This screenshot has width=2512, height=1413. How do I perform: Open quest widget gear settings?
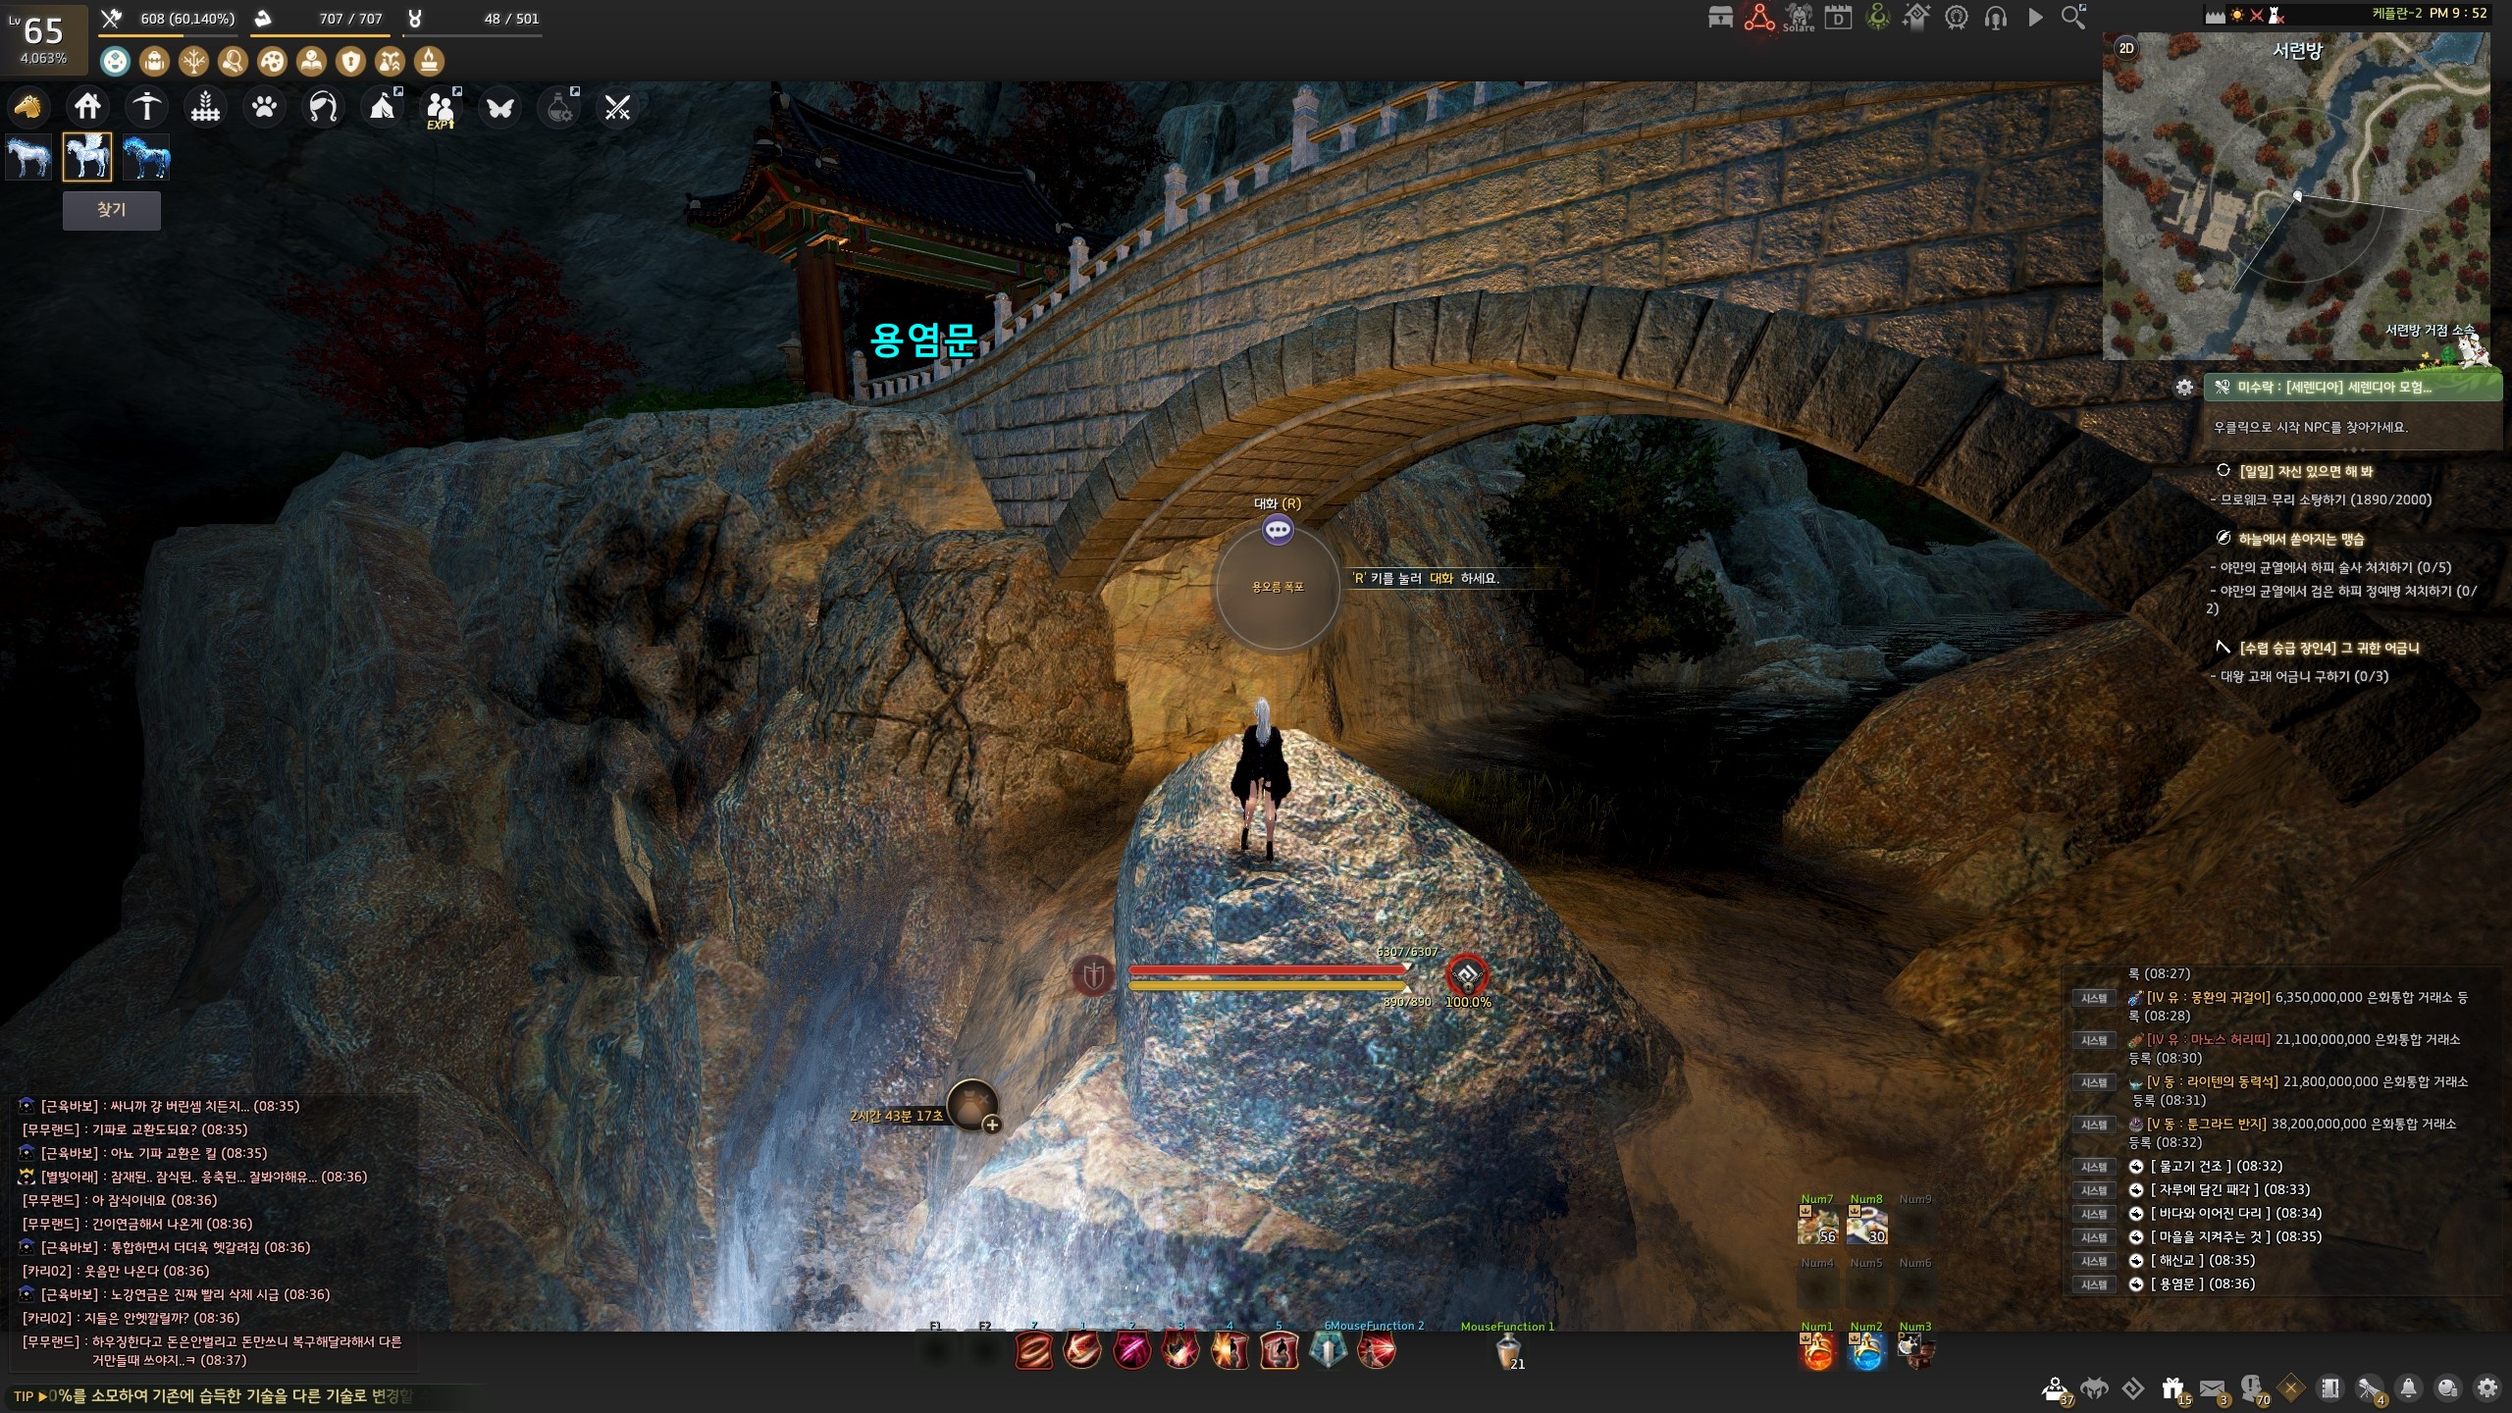2184,388
